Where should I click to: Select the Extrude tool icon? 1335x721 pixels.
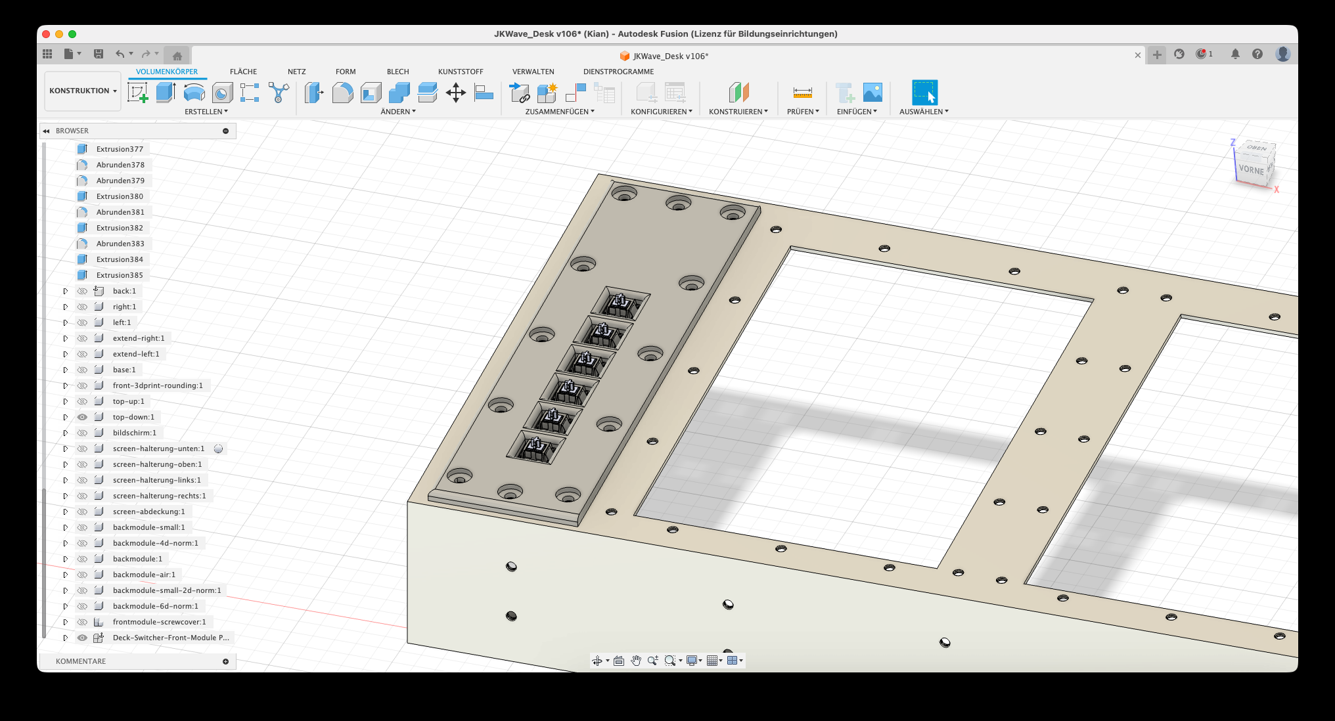pos(166,93)
